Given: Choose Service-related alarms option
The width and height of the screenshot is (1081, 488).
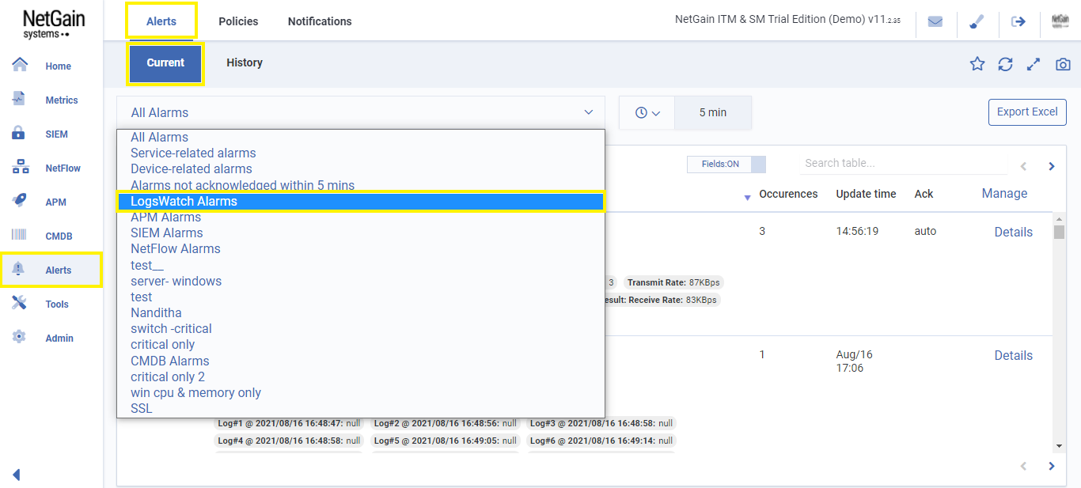Looking at the screenshot, I should pyautogui.click(x=361, y=153).
